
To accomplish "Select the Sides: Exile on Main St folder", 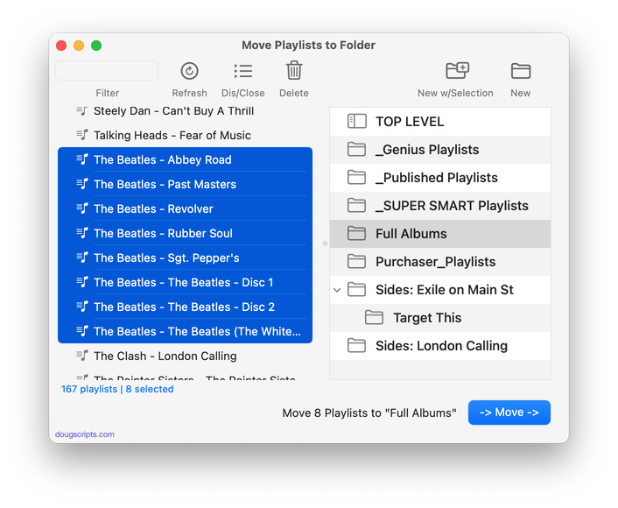I will 439,290.
